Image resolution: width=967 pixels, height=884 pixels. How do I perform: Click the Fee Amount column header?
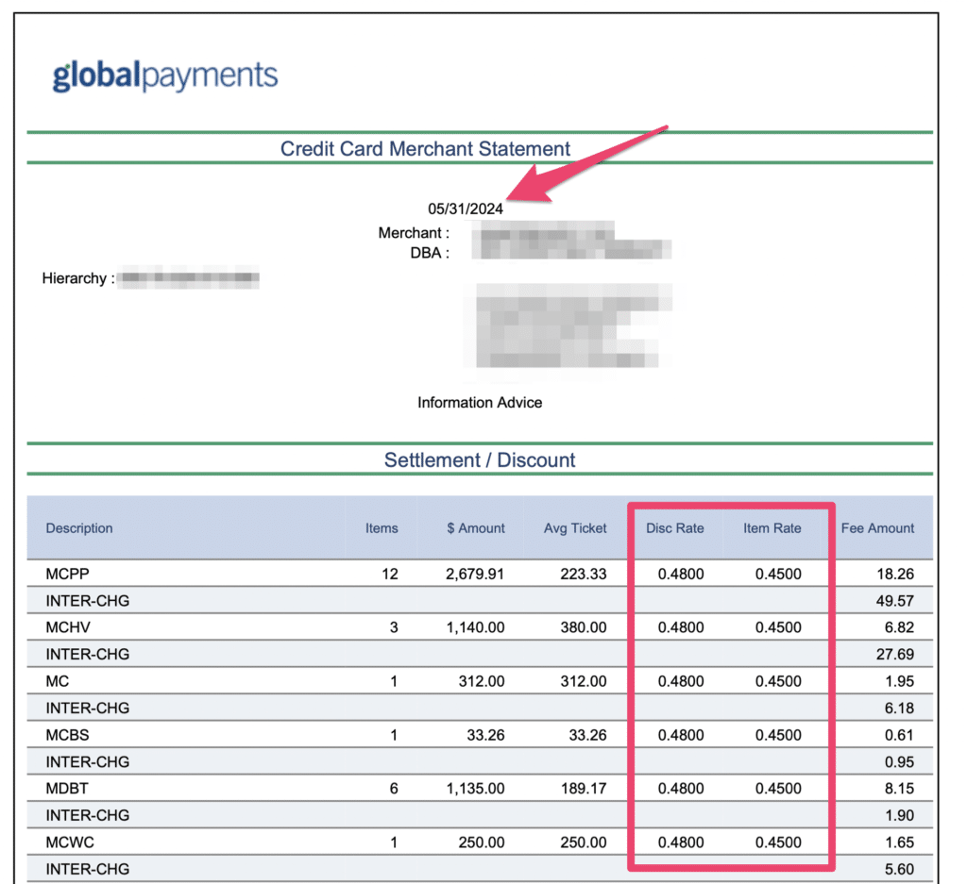tap(877, 528)
